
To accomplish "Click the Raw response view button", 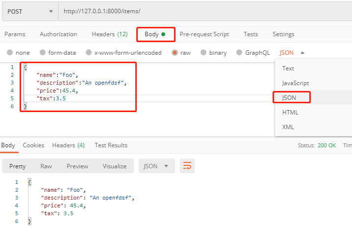I will (46, 166).
